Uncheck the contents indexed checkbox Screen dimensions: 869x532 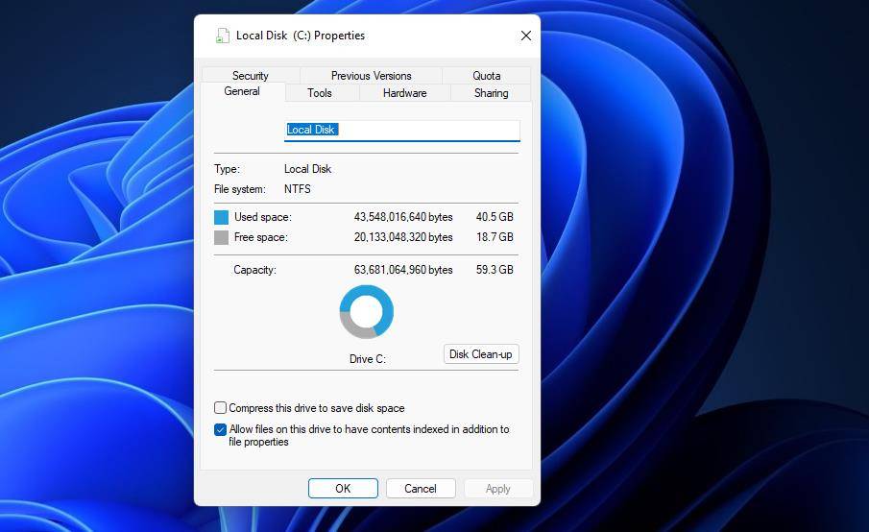220,429
